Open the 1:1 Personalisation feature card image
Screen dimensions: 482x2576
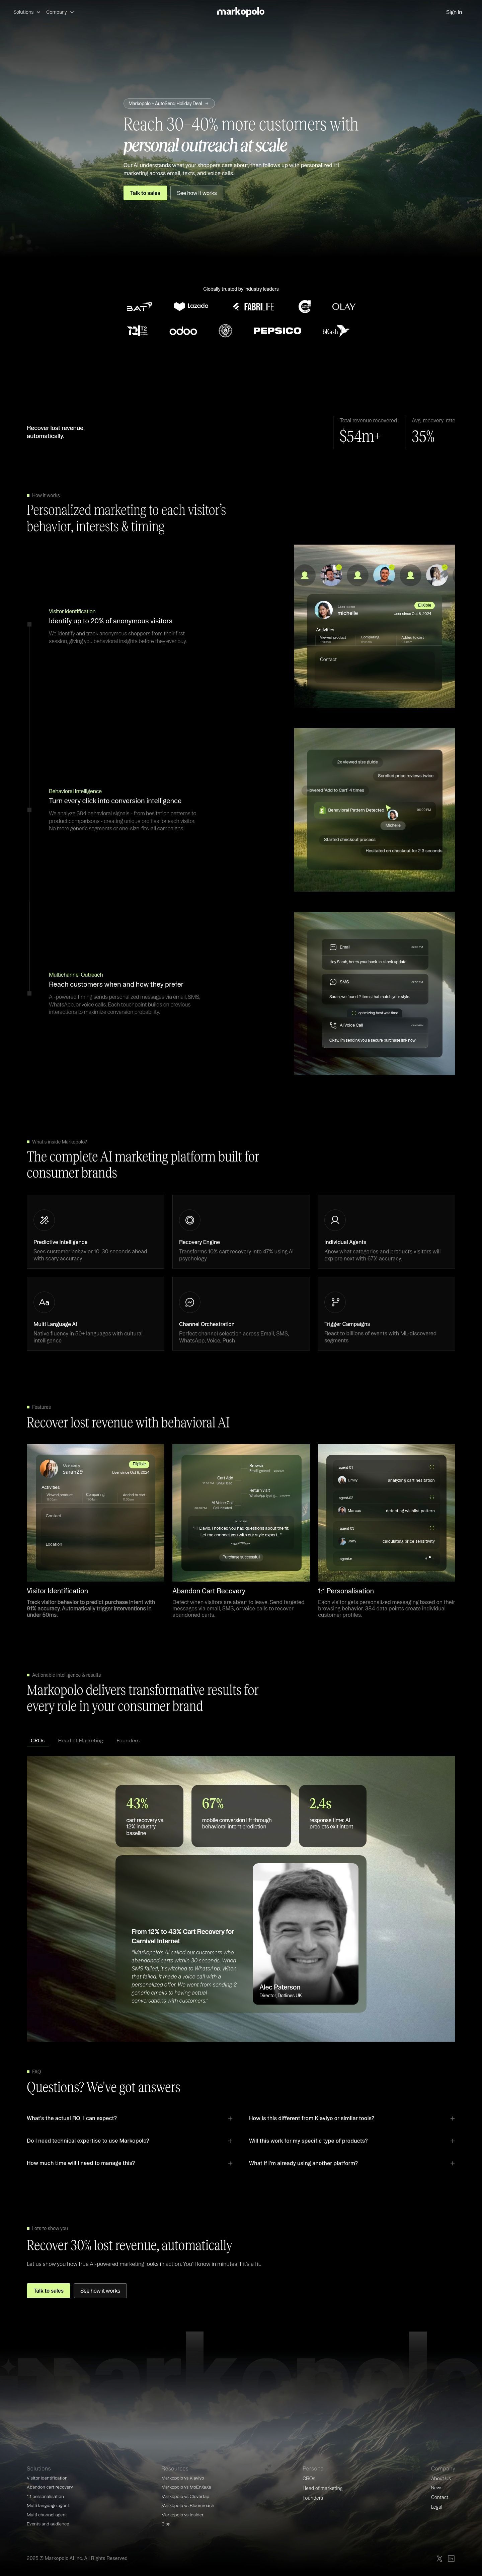(386, 1512)
